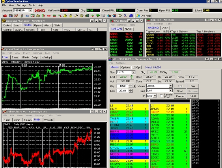Screen dimensions: 222x168
Task: Open the Sym symbol dropdown showing SNPS
Action: coord(133,72)
